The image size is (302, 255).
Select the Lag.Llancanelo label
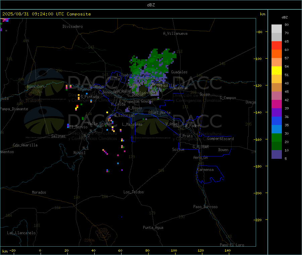[21, 233]
